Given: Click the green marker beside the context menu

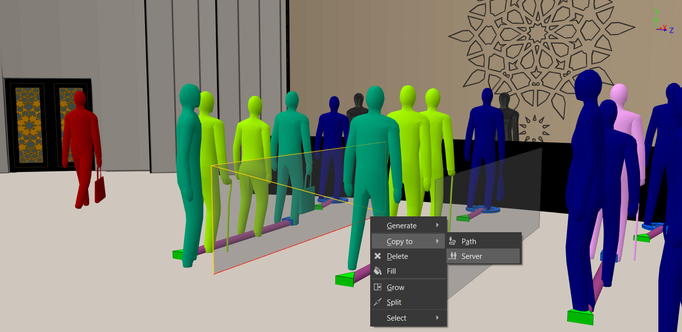Looking at the screenshot, I should click(347, 279).
